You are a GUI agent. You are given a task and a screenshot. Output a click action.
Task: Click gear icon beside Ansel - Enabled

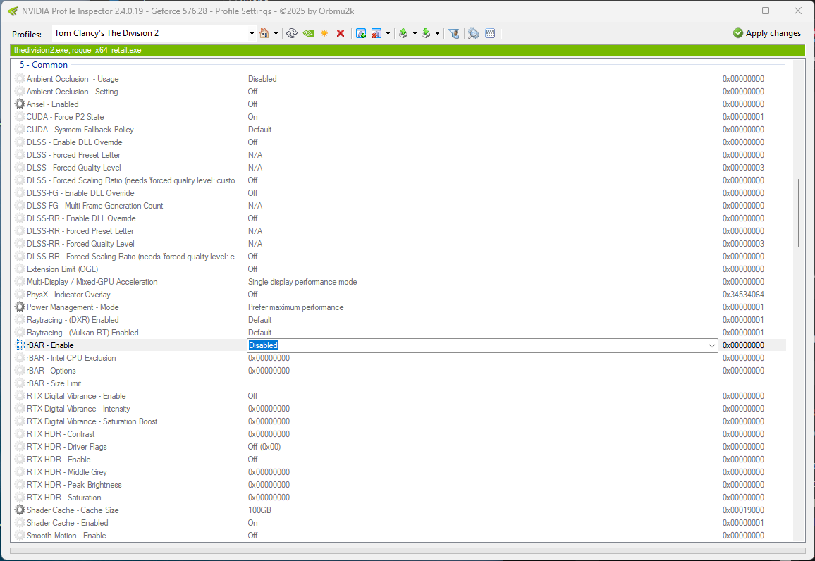point(20,104)
